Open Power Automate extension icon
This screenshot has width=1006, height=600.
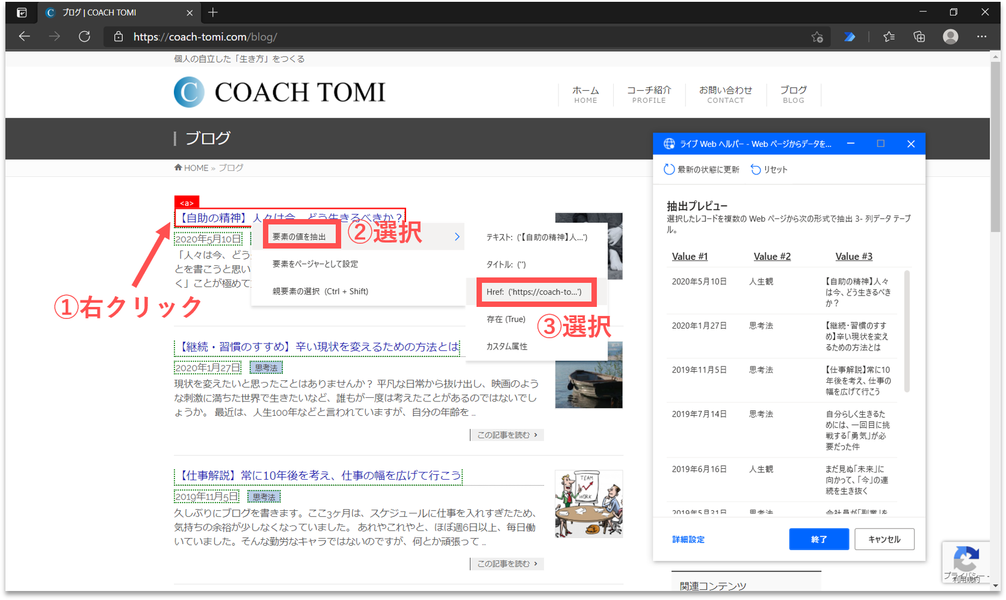click(x=850, y=37)
